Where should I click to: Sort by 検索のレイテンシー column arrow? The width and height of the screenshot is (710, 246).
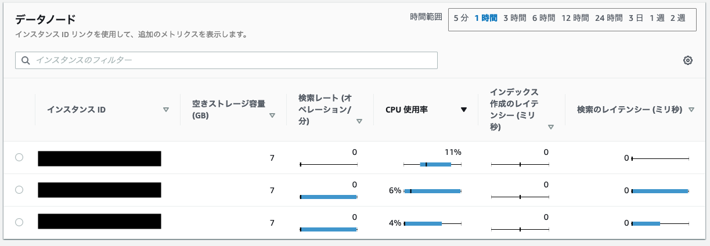[x=691, y=110]
